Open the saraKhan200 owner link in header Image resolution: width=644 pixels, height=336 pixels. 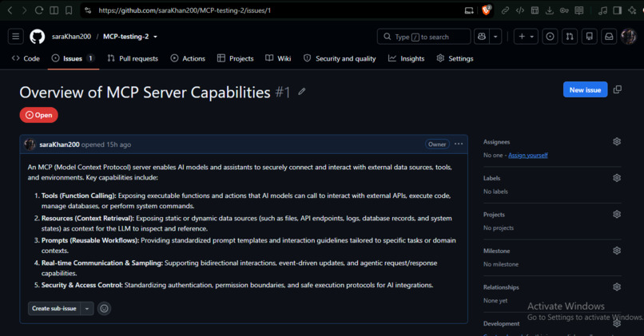click(x=71, y=37)
